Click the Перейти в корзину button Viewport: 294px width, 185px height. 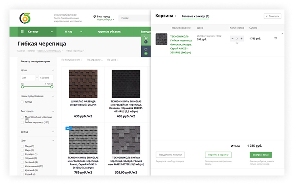[218, 155]
